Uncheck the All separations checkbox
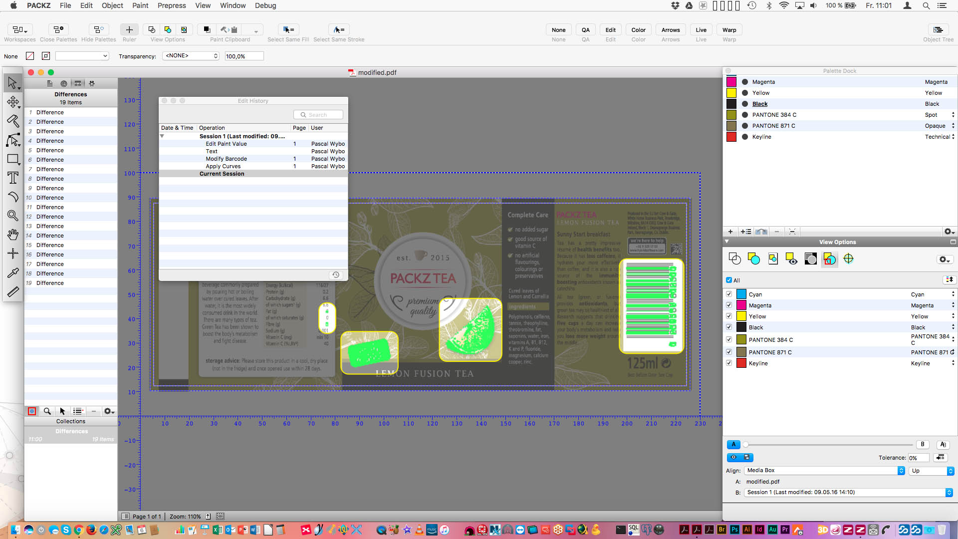Viewport: 958px width, 539px height. coord(729,280)
